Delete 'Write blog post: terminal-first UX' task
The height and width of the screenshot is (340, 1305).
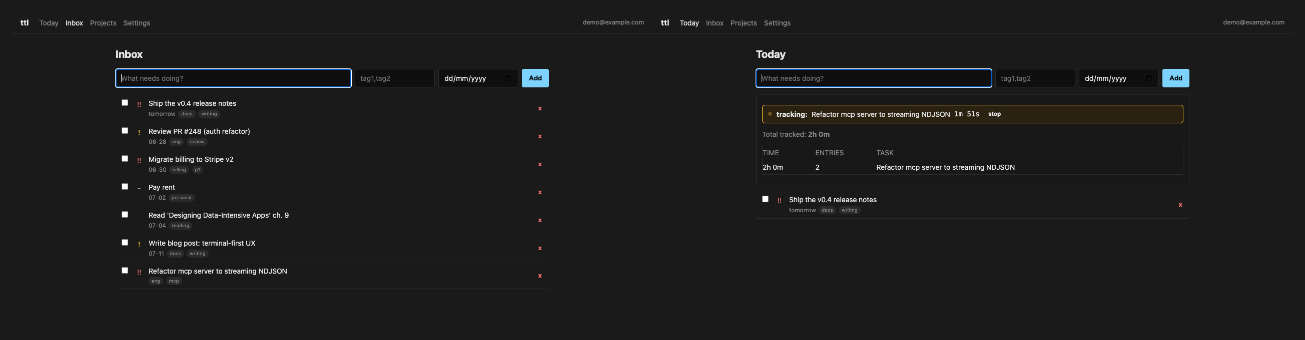(x=539, y=248)
